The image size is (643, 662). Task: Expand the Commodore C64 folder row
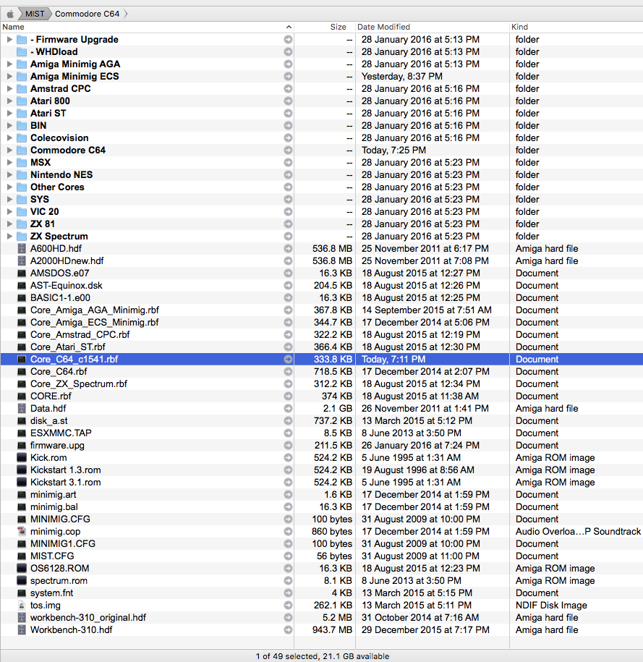pos(9,150)
